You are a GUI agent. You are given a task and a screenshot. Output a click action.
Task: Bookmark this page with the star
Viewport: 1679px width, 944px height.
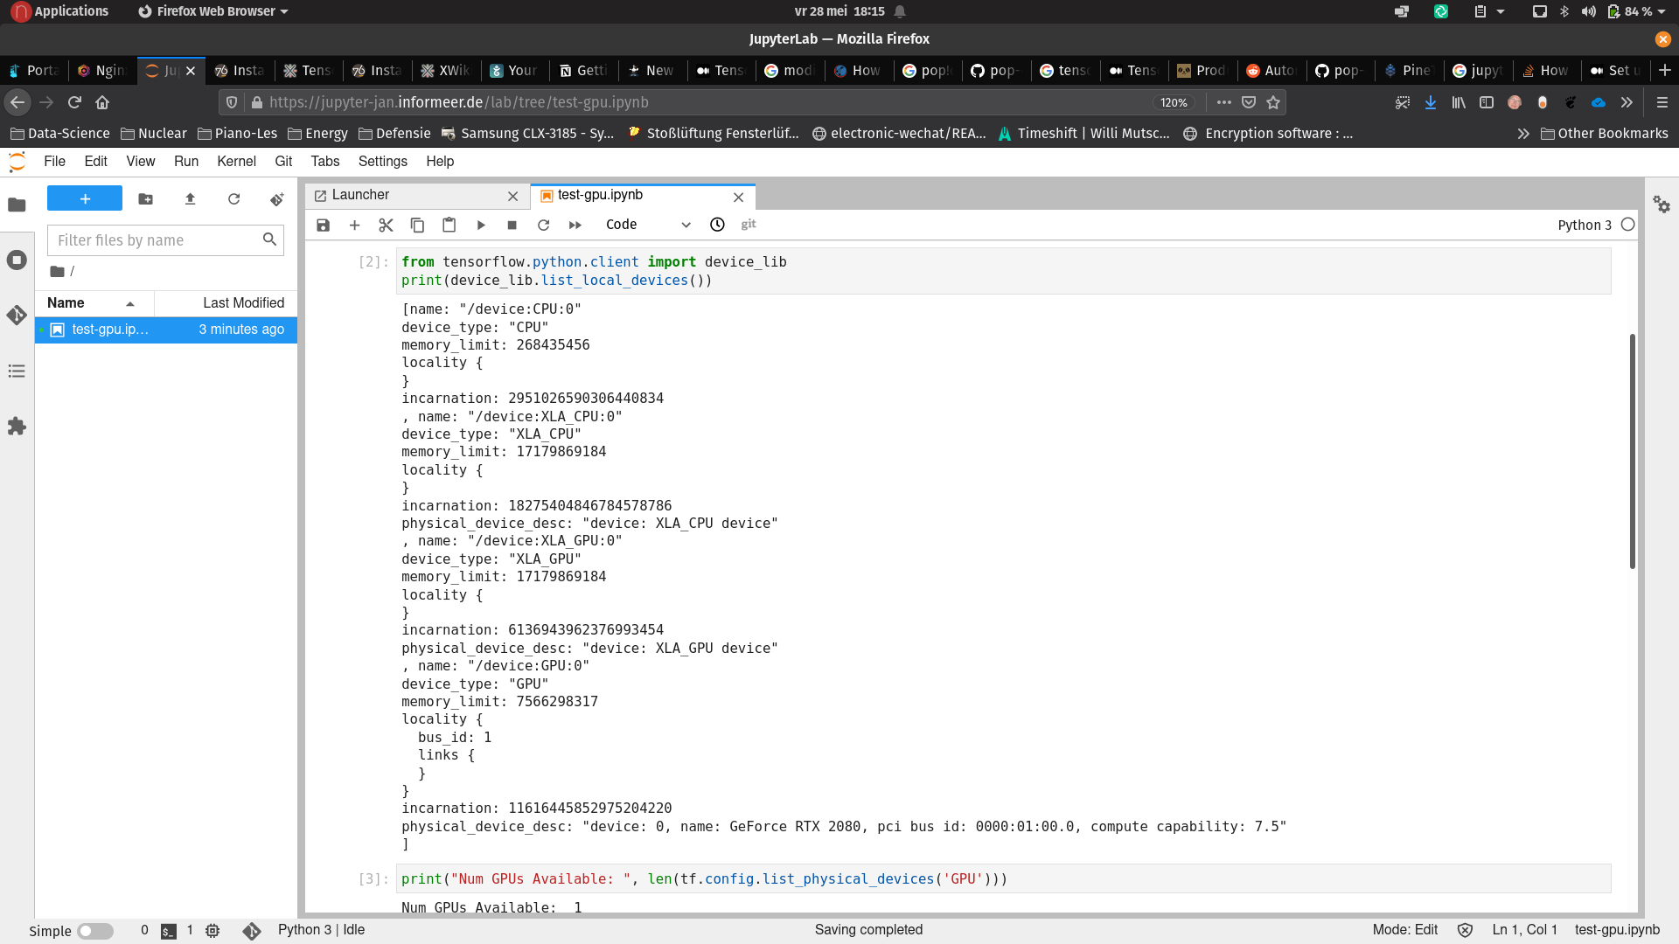pos(1273,102)
